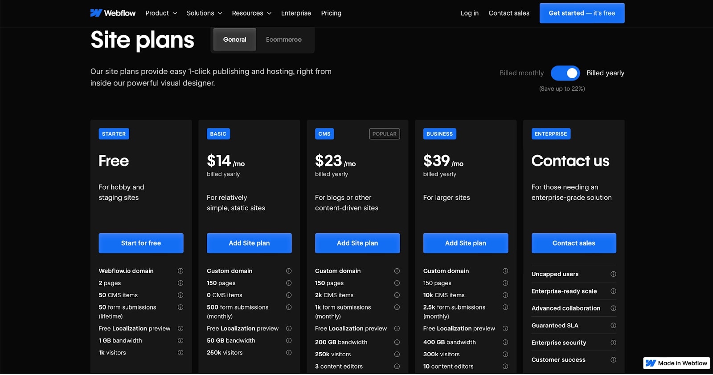The height and width of the screenshot is (375, 713).
Task: Expand the Resources dropdown menu
Action: (252, 13)
